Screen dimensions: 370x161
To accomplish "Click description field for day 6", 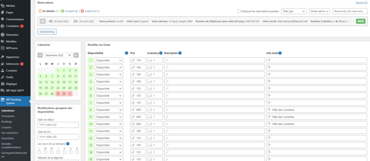I will [215, 95].
